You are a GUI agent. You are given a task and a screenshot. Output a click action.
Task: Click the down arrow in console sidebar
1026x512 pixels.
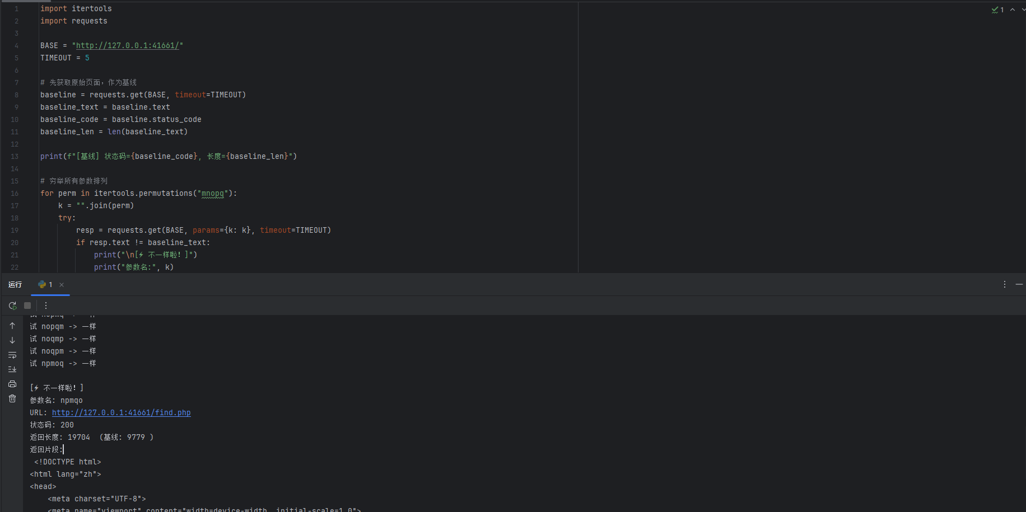pyautogui.click(x=12, y=340)
